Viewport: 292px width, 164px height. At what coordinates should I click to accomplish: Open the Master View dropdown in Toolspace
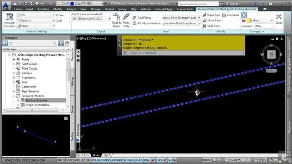(68, 49)
